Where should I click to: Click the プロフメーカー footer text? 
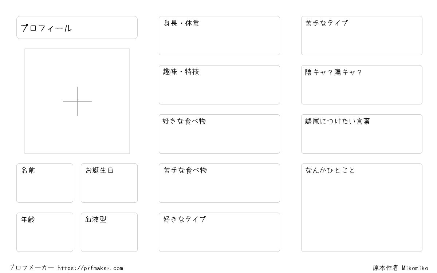click(31, 268)
